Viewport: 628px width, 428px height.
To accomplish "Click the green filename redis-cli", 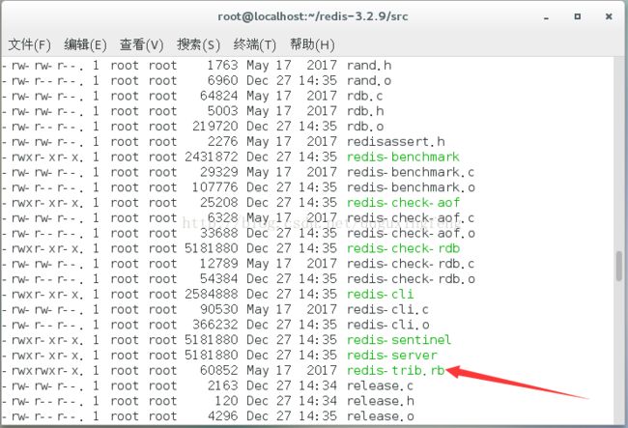I will [x=380, y=294].
